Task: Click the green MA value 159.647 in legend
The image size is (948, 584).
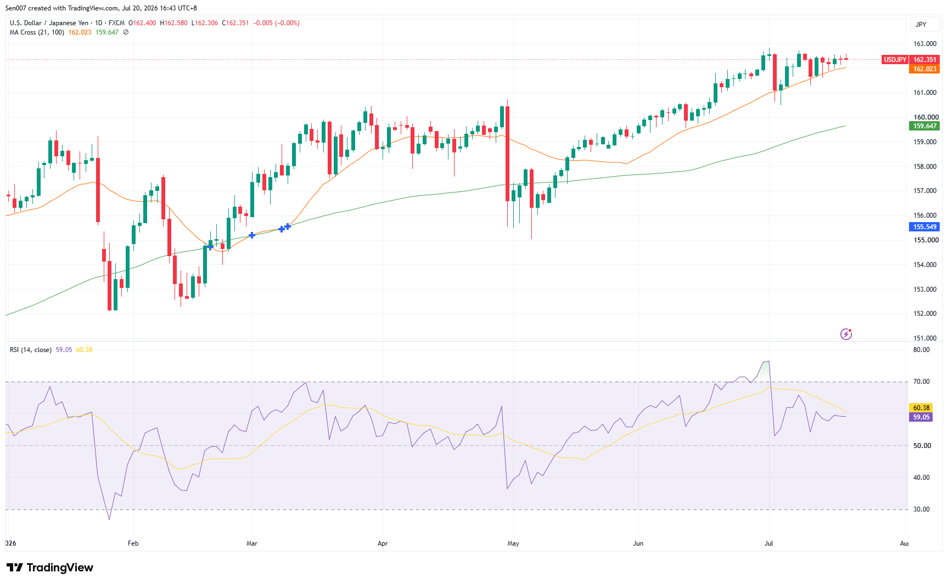Action: [x=107, y=32]
